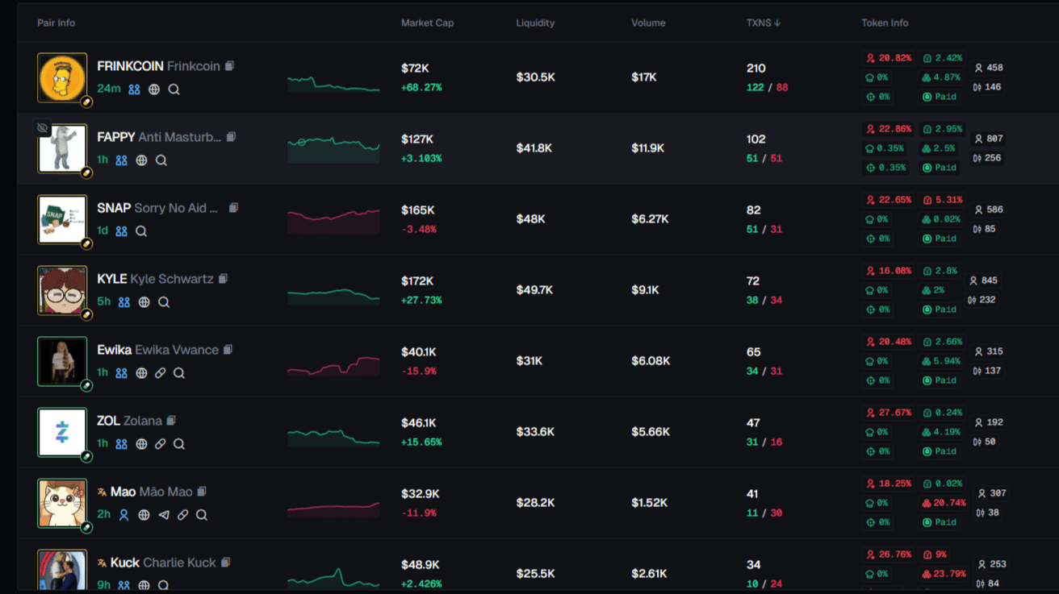This screenshot has width=1059, height=594.
Task: Sort the table by Market Cap
Action: click(427, 23)
